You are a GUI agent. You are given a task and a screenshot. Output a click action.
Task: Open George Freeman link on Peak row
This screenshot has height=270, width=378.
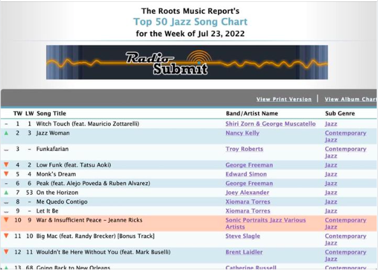pos(249,183)
